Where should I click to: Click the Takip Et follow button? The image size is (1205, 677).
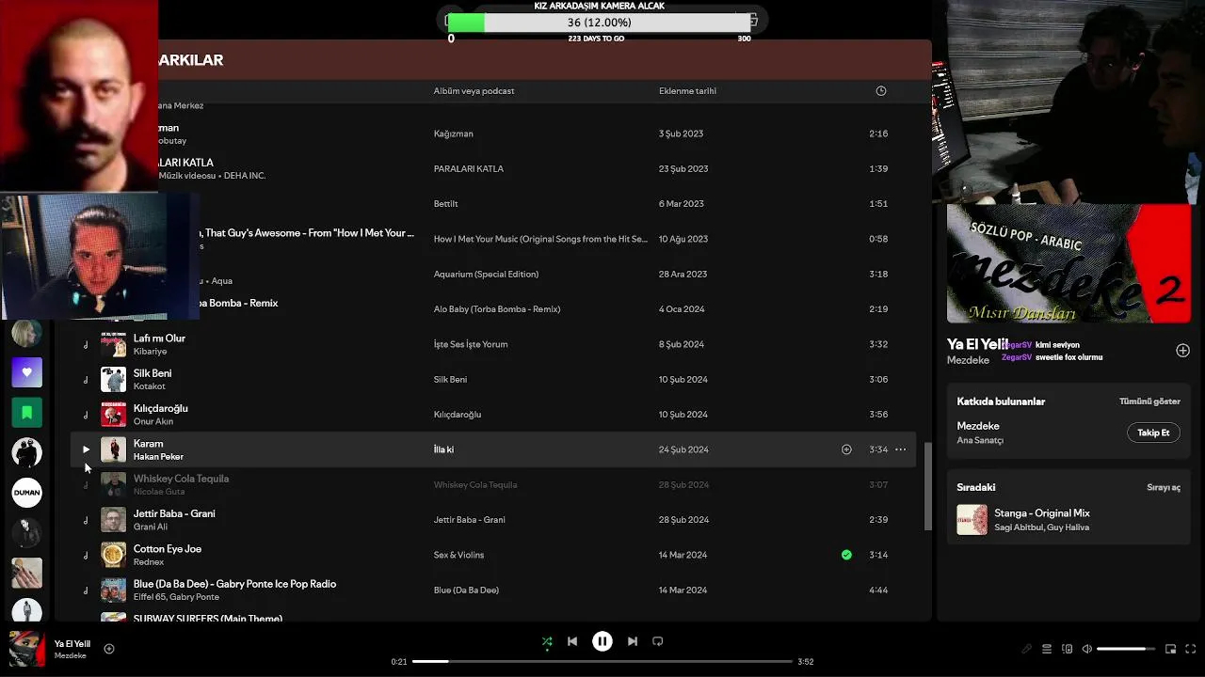1153,433
